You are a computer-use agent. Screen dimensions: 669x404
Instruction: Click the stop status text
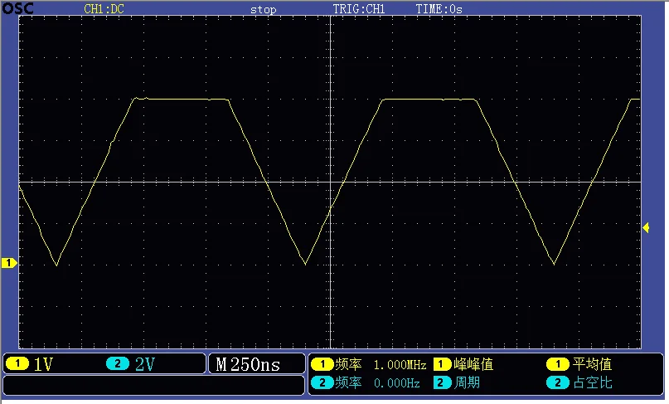pos(264,9)
